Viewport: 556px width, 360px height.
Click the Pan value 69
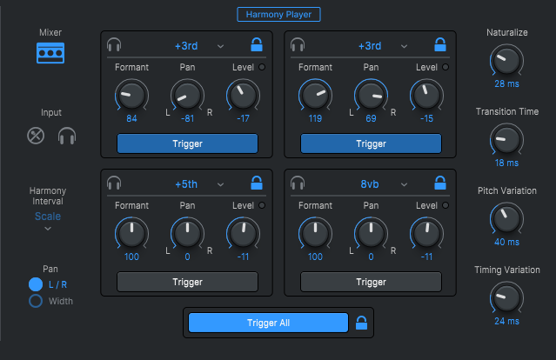coord(371,118)
